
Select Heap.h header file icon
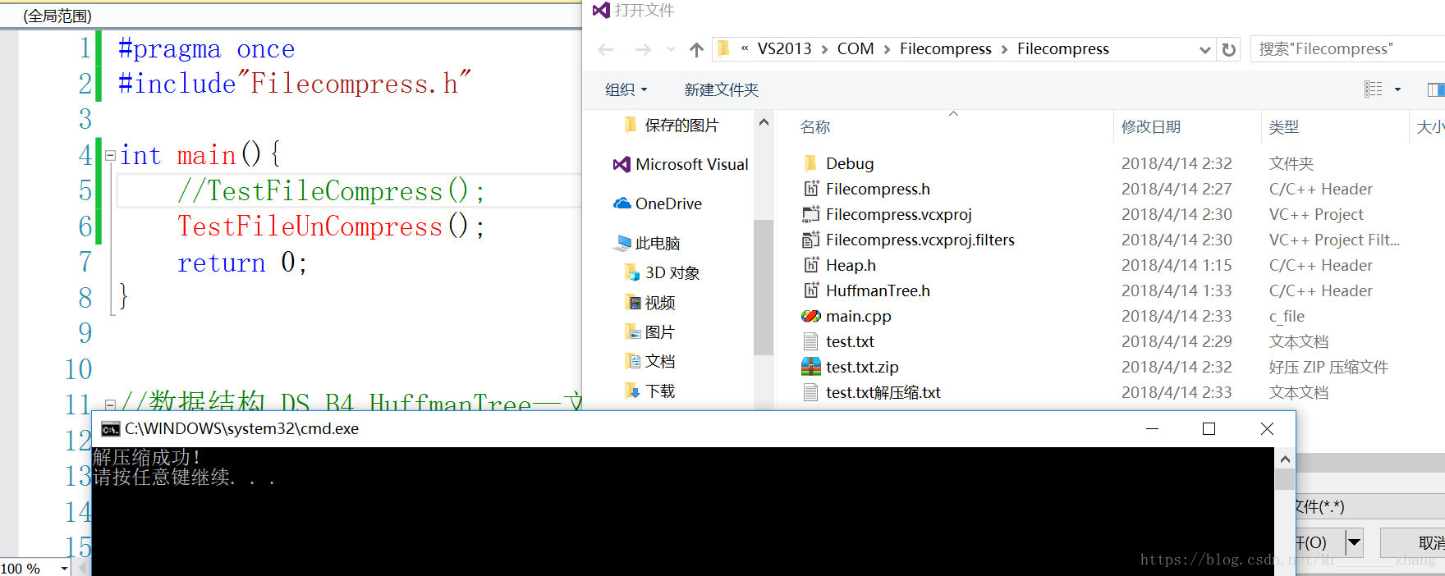[x=811, y=265]
